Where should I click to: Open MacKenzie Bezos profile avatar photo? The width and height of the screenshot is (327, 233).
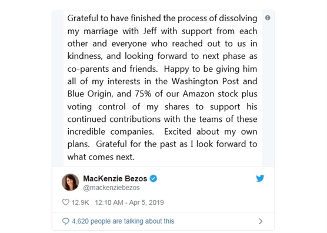(70, 182)
